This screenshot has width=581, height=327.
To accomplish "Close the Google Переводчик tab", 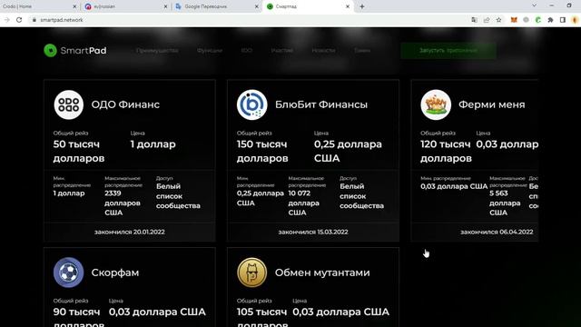I will pyautogui.click(x=256, y=6).
